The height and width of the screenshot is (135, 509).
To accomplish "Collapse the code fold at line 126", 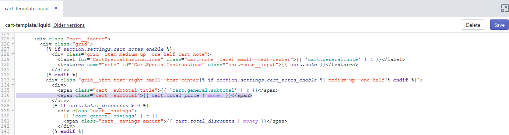I will pyautogui.click(x=13, y=44).
